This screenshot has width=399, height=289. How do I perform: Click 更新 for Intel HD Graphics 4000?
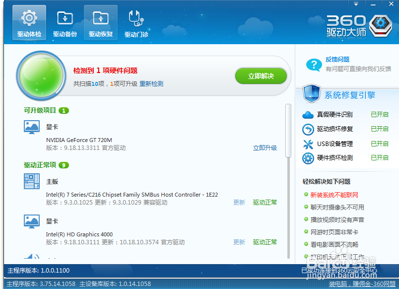pyautogui.click(x=239, y=242)
